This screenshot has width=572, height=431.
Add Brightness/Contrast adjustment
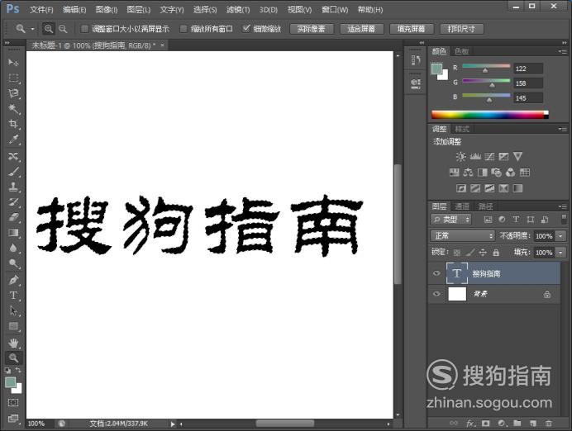460,157
